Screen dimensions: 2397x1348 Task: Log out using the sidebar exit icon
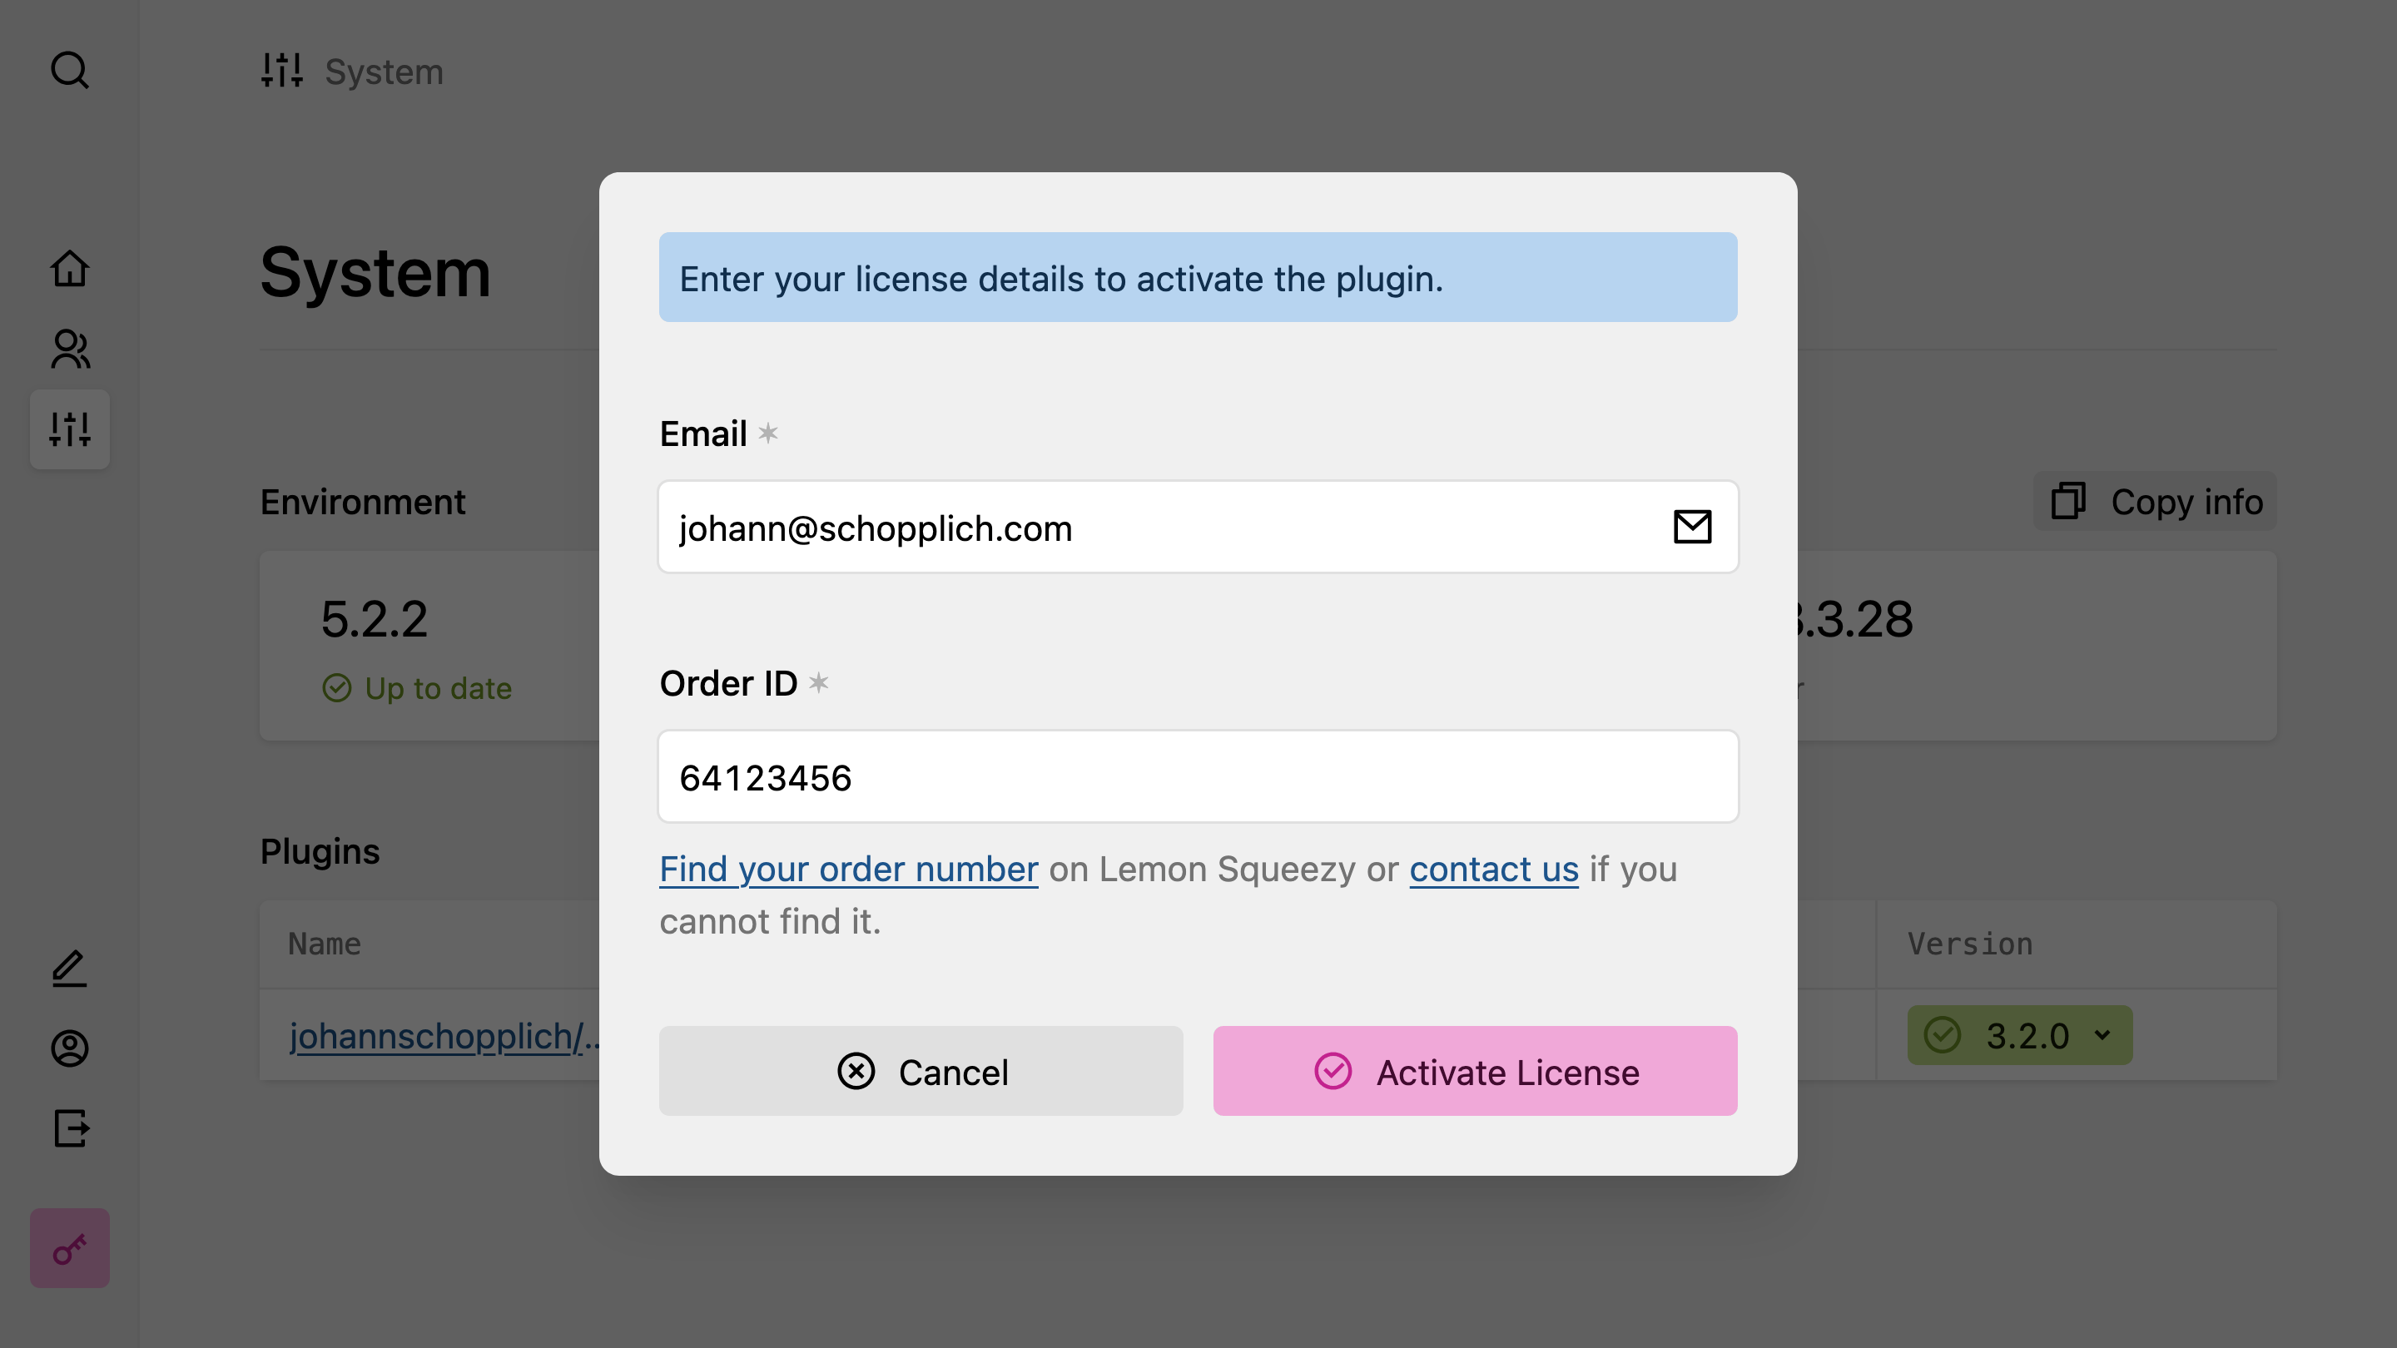click(70, 1128)
